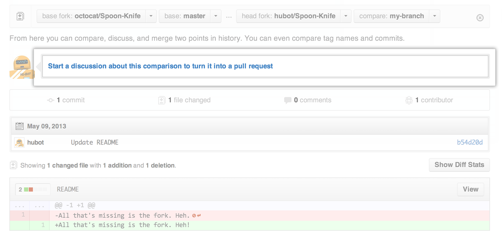This screenshot has width=502, height=237.
Task: Click the contributor people icon
Action: pos(409,100)
